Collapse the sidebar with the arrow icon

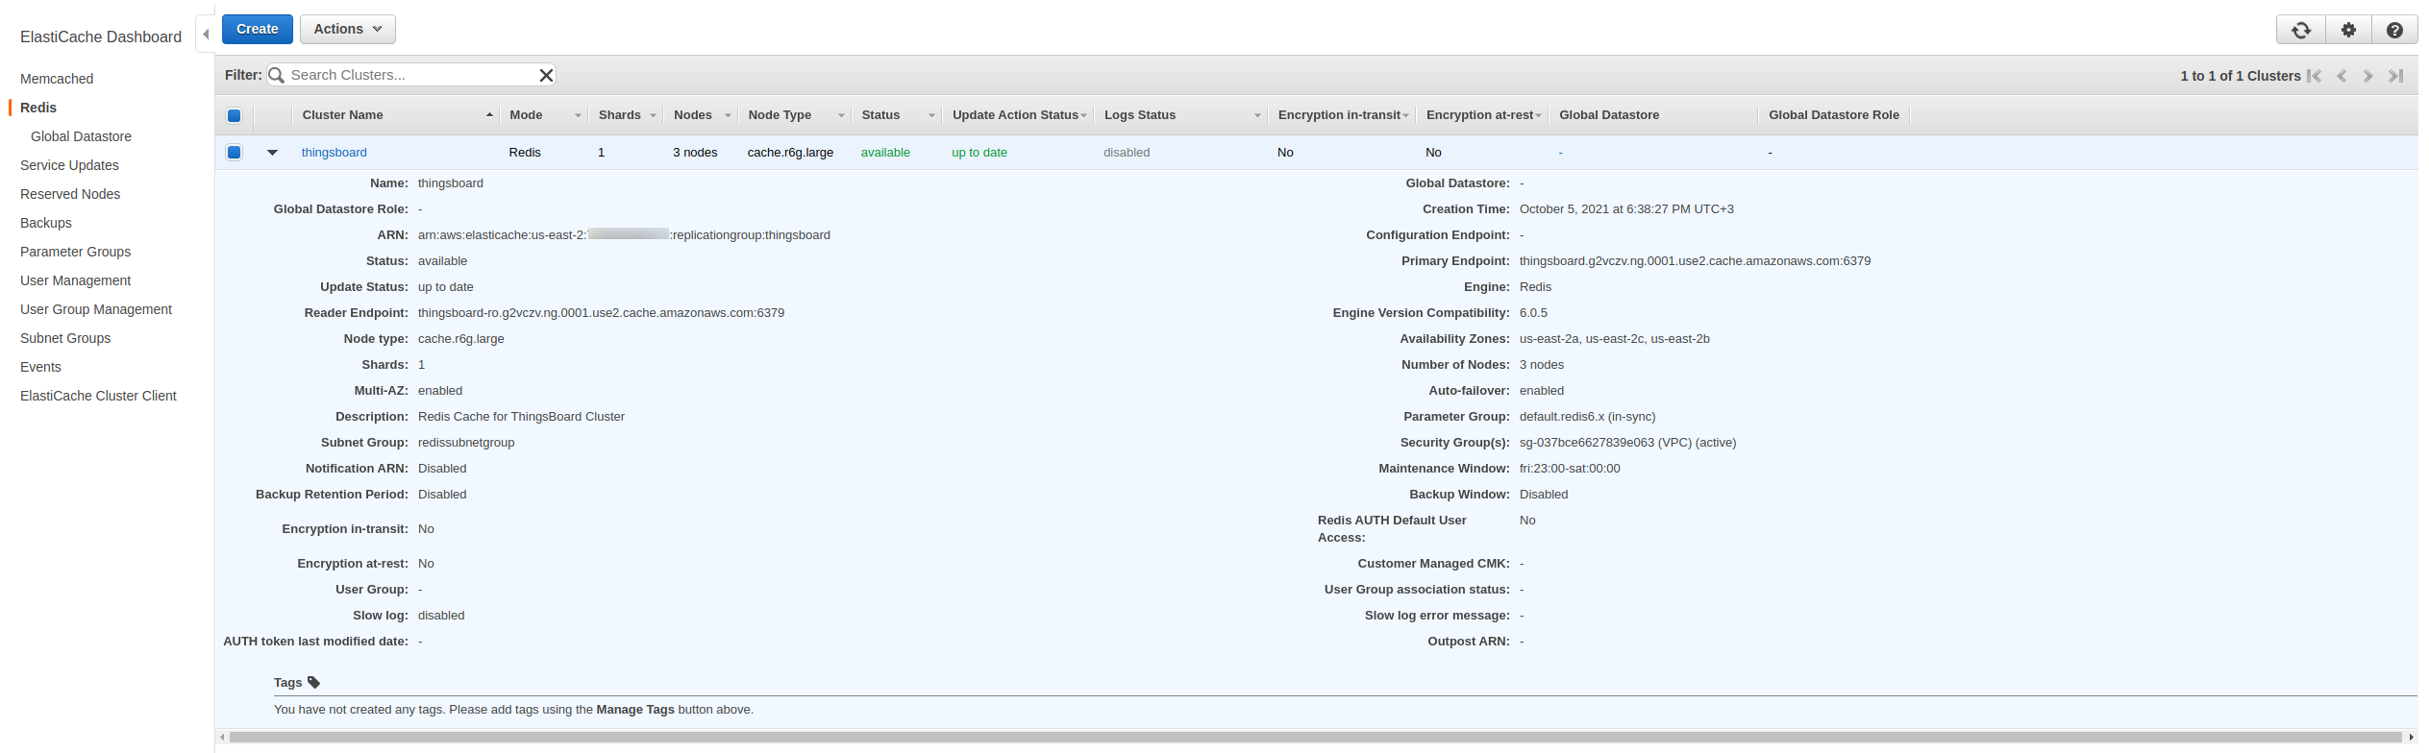206,35
